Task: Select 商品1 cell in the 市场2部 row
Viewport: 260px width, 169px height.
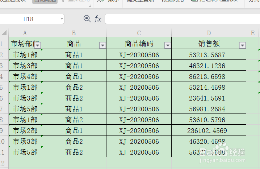Action: click(74, 130)
